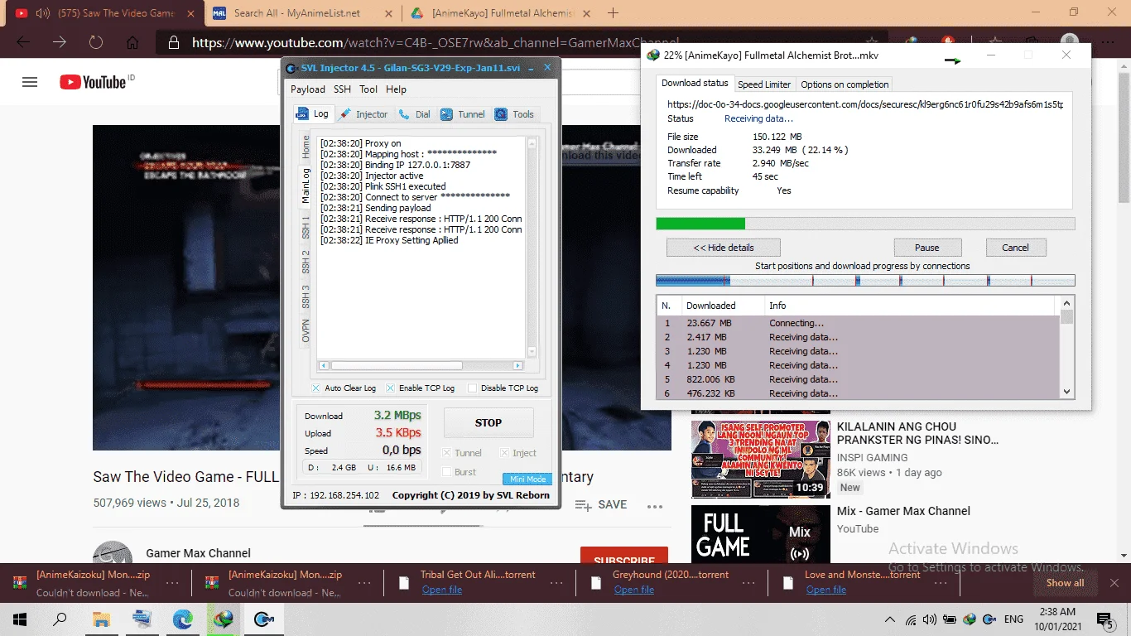Open options for Tribal Get Out download
The width and height of the screenshot is (1131, 636).
pyautogui.click(x=556, y=582)
